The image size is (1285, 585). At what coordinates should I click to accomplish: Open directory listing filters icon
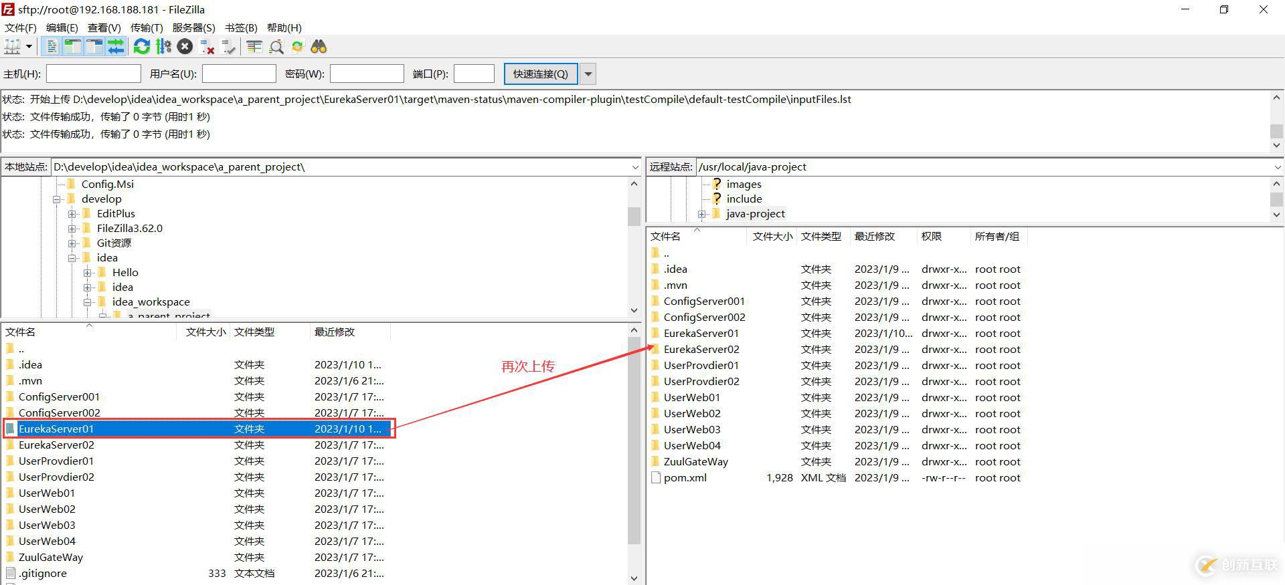[254, 47]
